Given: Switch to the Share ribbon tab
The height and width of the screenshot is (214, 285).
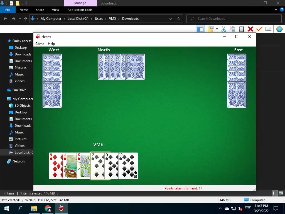Looking at the screenshot, I should 40,10.
